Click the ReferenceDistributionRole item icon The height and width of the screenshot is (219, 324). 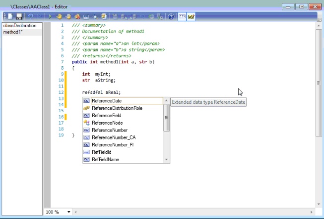click(x=86, y=108)
